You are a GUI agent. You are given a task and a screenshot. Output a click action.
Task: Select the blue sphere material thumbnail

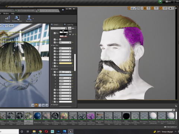coord(37,116)
